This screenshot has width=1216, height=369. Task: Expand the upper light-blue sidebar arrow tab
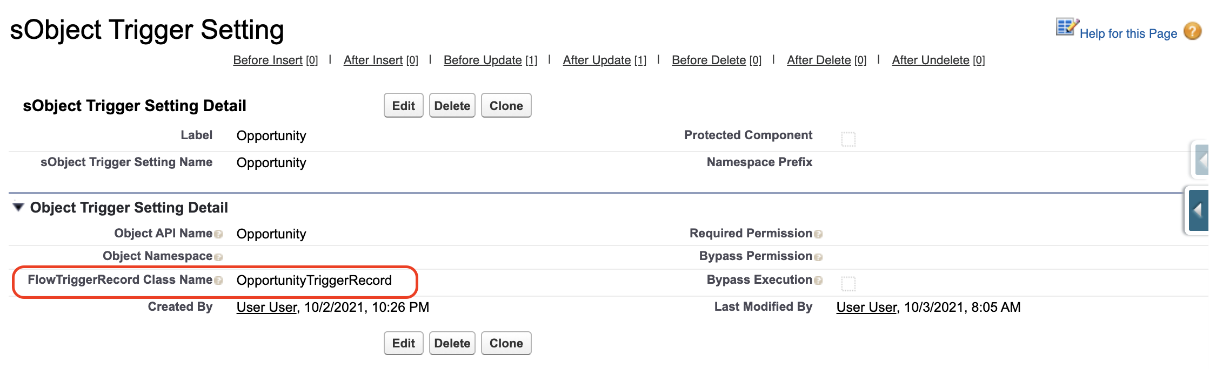(1201, 160)
